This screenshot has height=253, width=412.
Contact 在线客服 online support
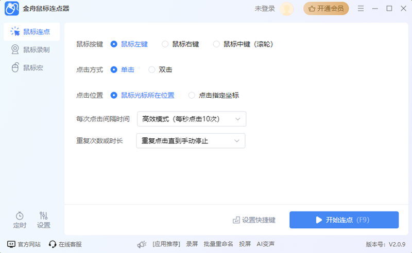[65, 244]
